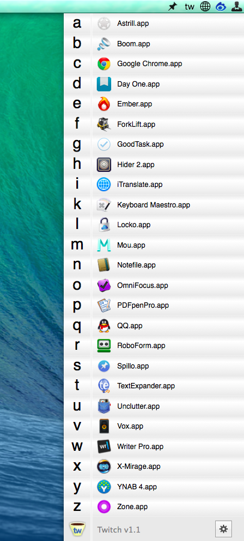Click the TextExpander.app label
Image resolution: width=244 pixels, height=541 pixels.
pos(146,386)
